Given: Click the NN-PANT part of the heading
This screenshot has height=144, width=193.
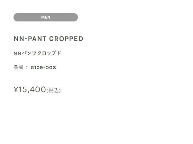Looking at the screenshot, I should coord(30,39).
